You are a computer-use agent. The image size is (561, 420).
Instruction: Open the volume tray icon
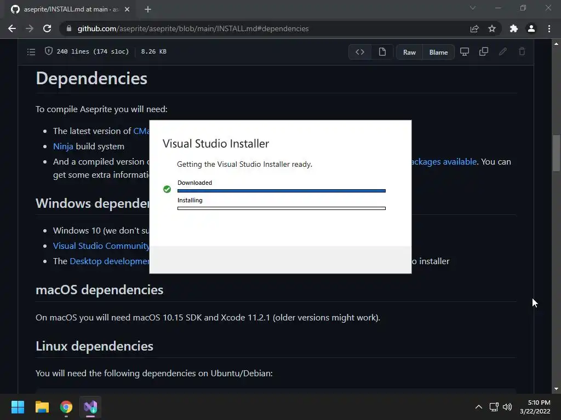tap(507, 407)
